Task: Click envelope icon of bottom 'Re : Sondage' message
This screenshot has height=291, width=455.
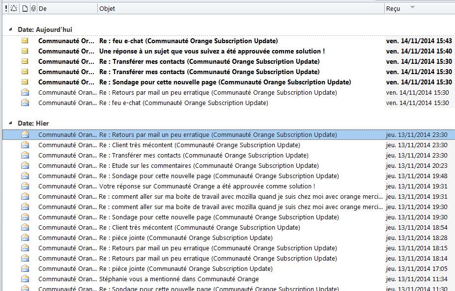Action: click(x=25, y=289)
